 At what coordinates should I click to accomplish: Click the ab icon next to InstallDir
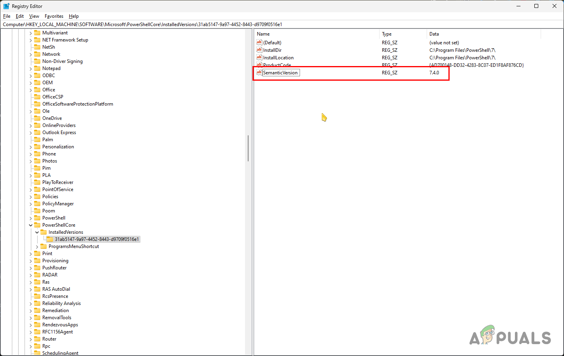[x=259, y=50]
